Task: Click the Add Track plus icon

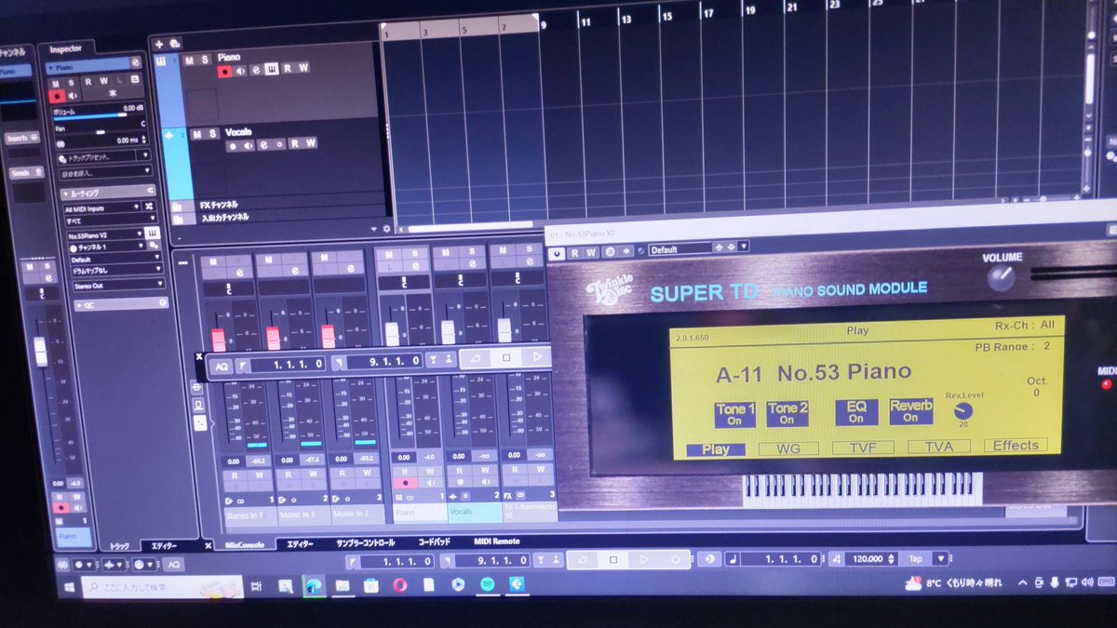Action: click(158, 43)
